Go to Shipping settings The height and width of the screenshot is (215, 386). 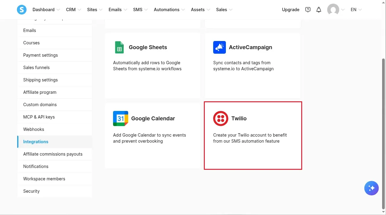pyautogui.click(x=55, y=80)
